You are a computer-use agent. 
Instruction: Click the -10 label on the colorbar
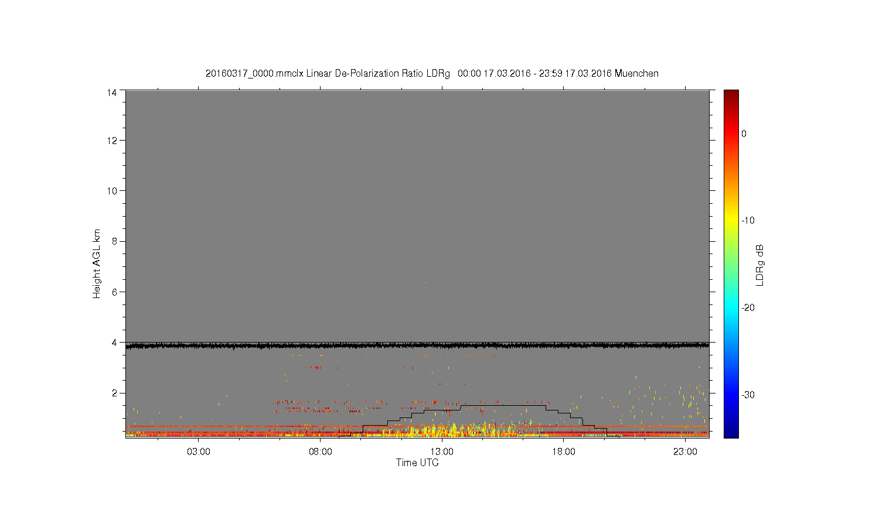748,221
